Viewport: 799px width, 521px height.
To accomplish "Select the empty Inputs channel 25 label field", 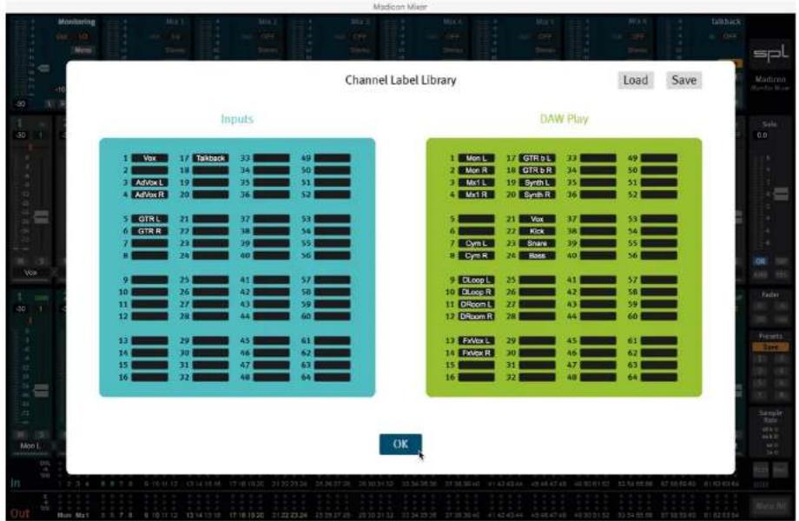I will [x=210, y=280].
